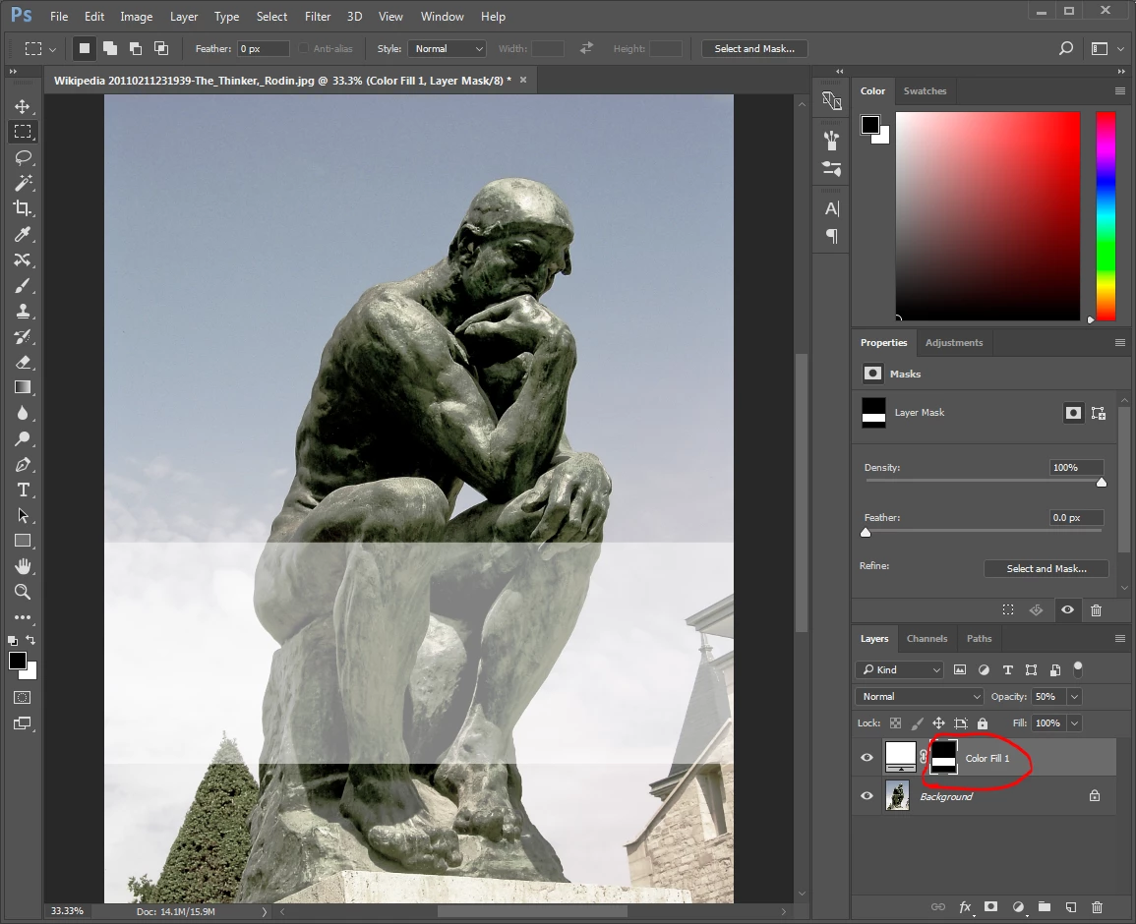The image size is (1136, 924).
Task: Toggle lock all for layer
Action: [x=983, y=723]
